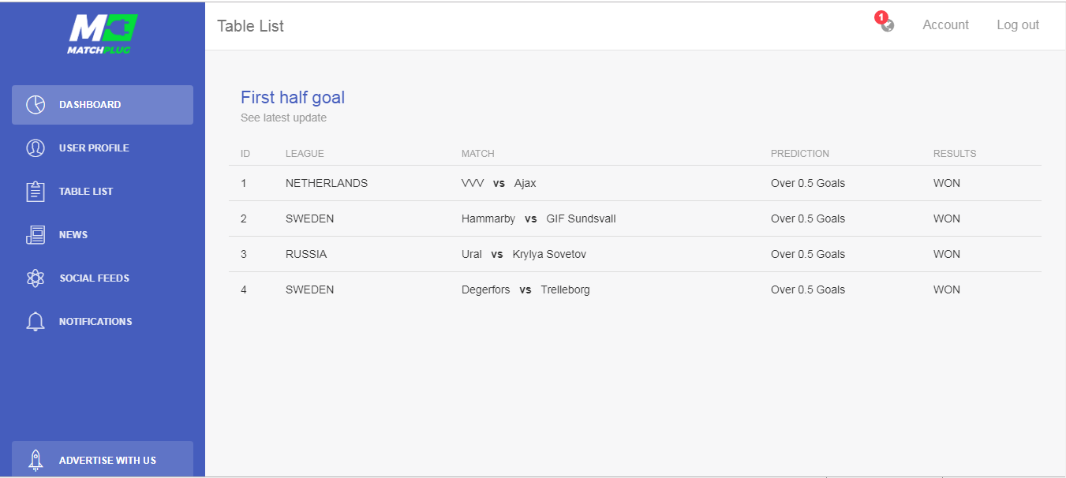Click the rocket icon beside Advertise With Us

[36, 460]
